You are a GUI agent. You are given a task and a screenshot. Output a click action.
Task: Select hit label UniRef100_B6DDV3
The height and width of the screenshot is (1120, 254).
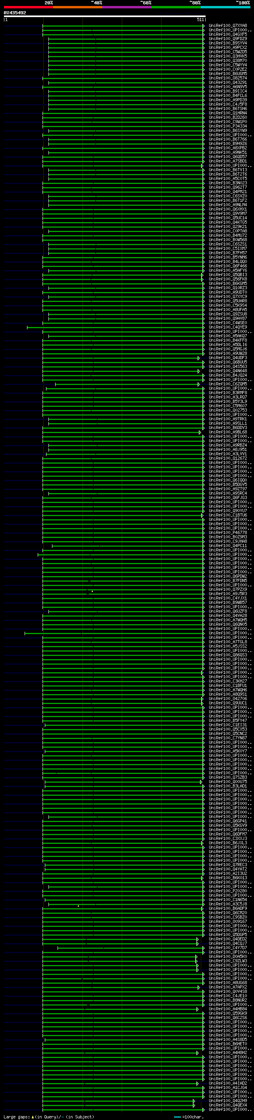(228, 428)
